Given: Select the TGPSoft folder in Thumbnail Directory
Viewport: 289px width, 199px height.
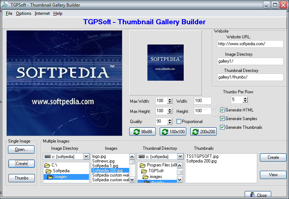Looking at the screenshot, I should [152, 171].
